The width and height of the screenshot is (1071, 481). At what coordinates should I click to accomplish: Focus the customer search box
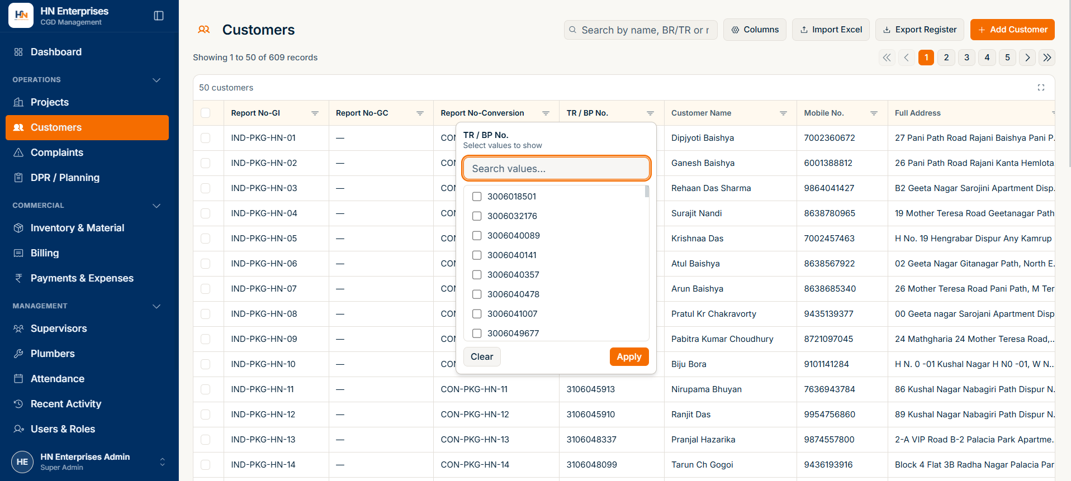(641, 30)
